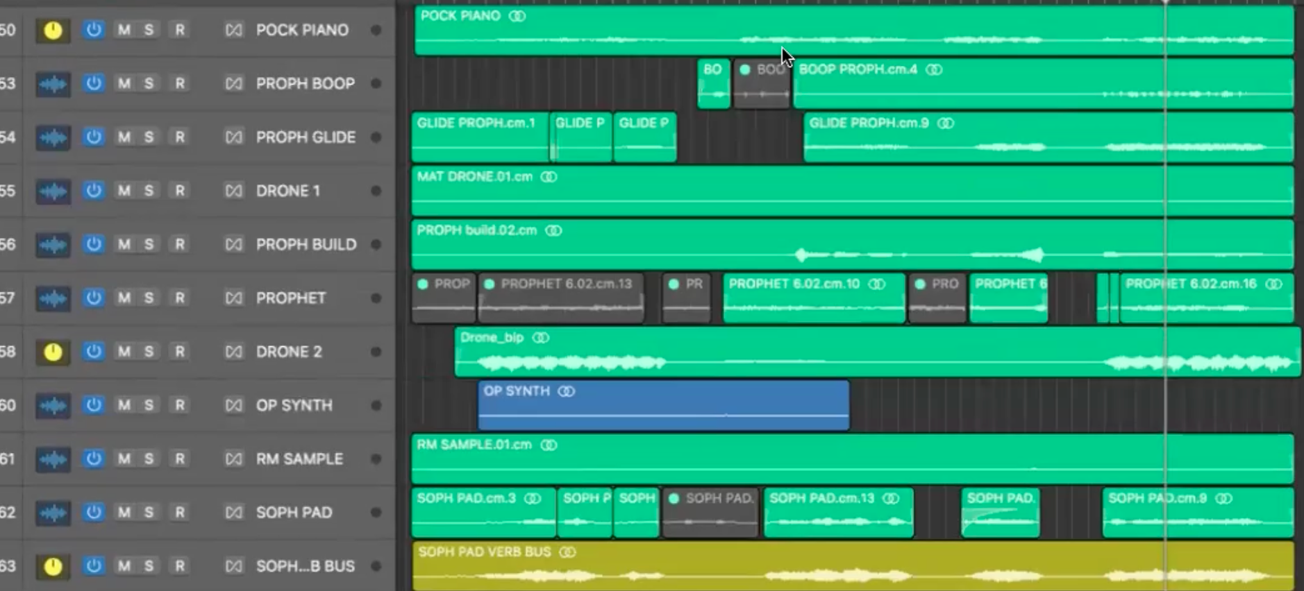1304x591 pixels.
Task: Click the PROPH GLIDE waveform track icon
Action: point(53,137)
